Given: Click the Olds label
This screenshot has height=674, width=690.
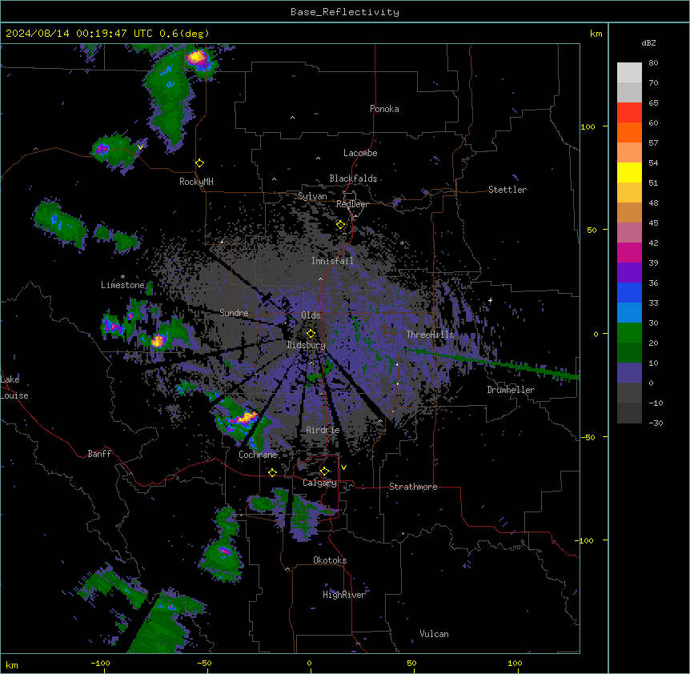Looking at the screenshot, I should 311,315.
